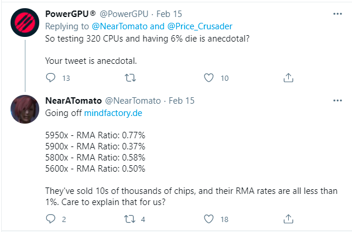Reply to NearATomato's tweet via comment icon
The height and width of the screenshot is (232, 352).
[x=50, y=219]
